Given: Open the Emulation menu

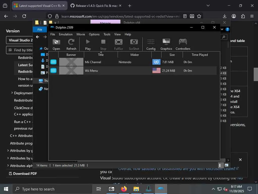Looking at the screenshot, I should click(x=66, y=34).
